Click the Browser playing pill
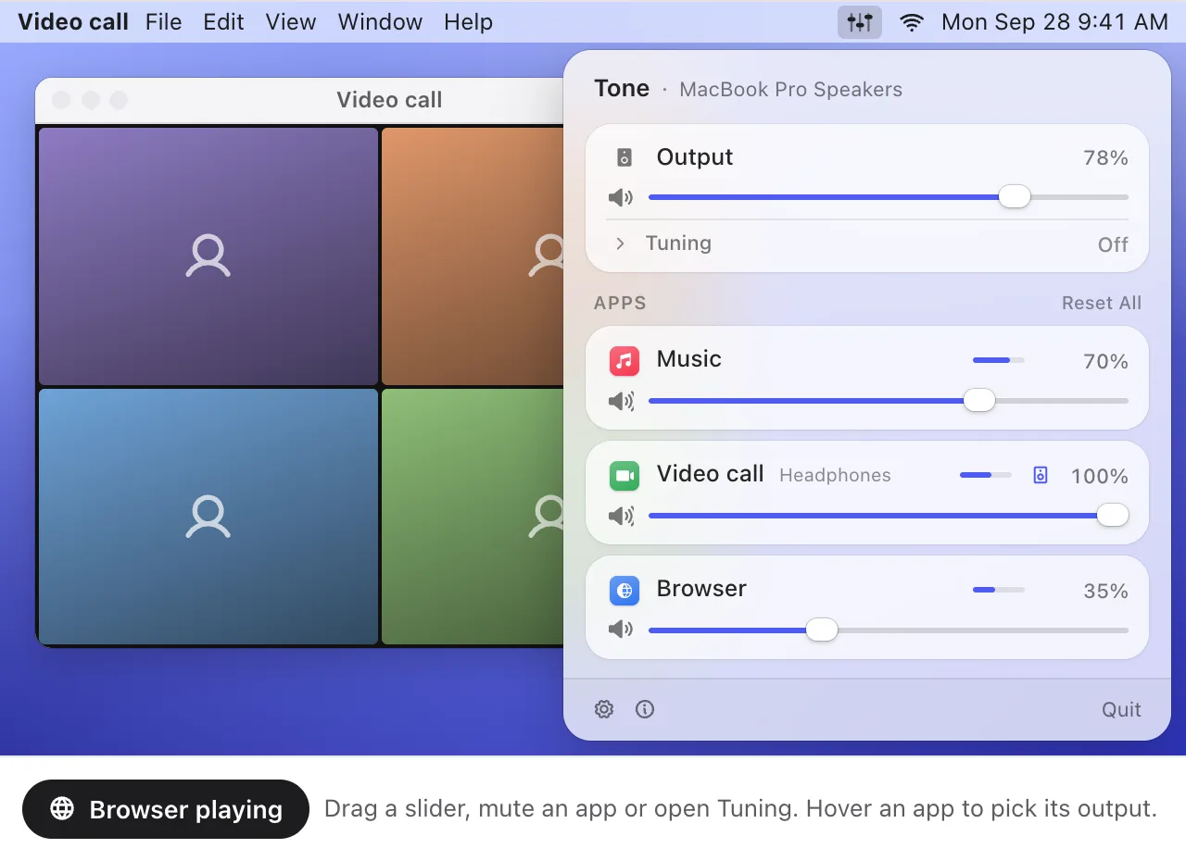The image size is (1186, 861). [x=166, y=809]
